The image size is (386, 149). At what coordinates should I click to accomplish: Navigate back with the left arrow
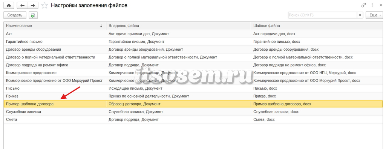[22, 5]
